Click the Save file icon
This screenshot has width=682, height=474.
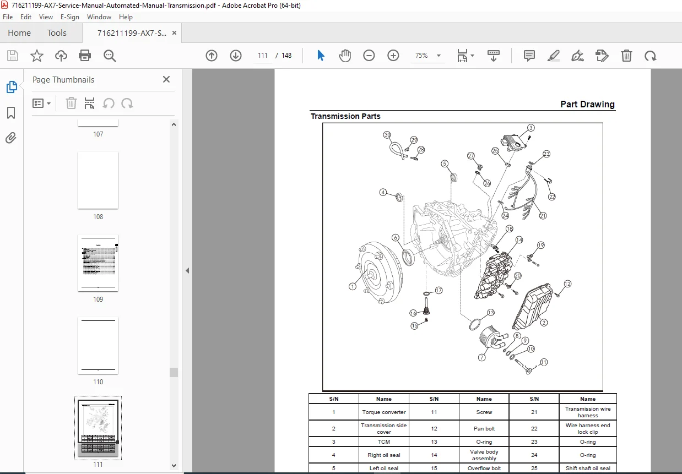13,56
